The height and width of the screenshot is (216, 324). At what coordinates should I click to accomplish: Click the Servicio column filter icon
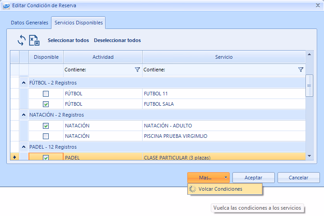(301, 70)
